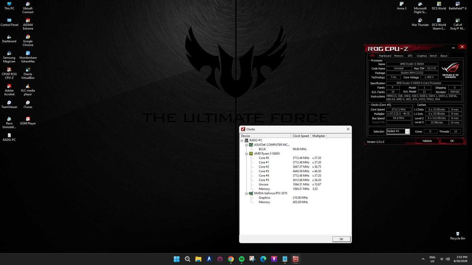472x265 pixels.
Task: Click the DCS World desktop icon beside Battlefield
Action: point(439,6)
